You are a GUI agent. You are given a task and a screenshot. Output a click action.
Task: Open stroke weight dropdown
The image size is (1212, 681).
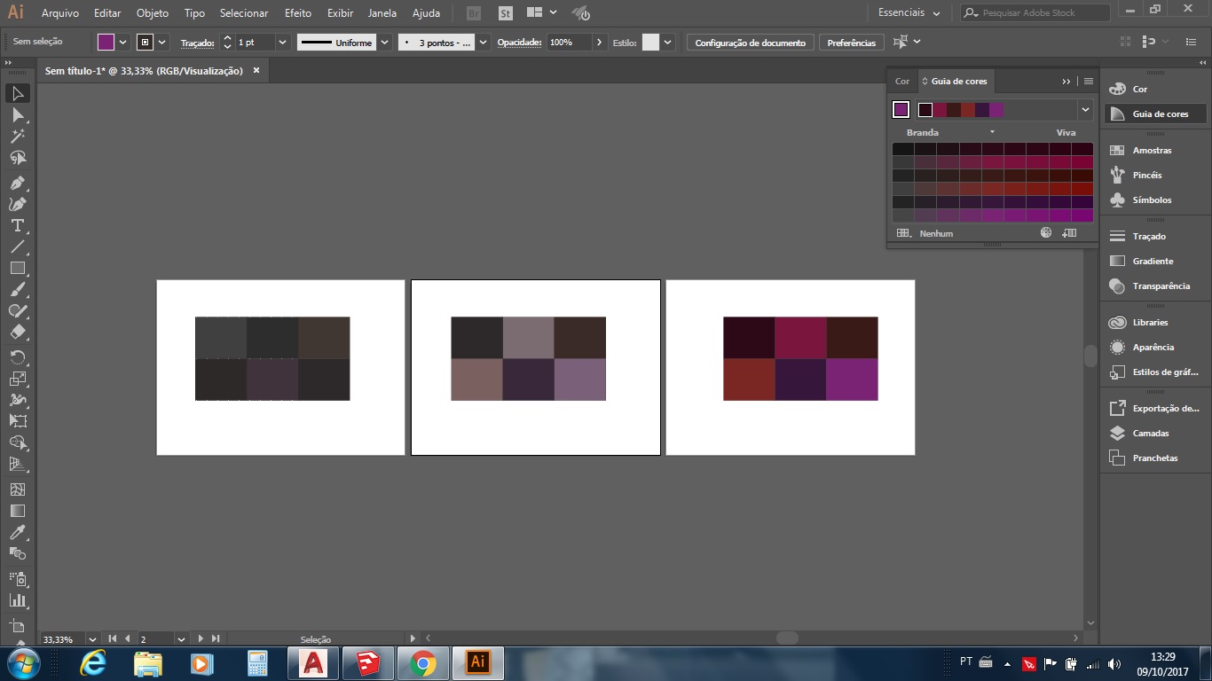pos(282,43)
